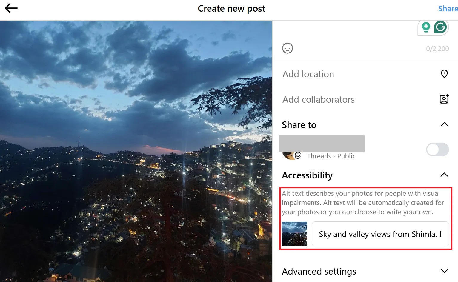Open the Add location field
Screen dimensions: 458x282
[308, 74]
